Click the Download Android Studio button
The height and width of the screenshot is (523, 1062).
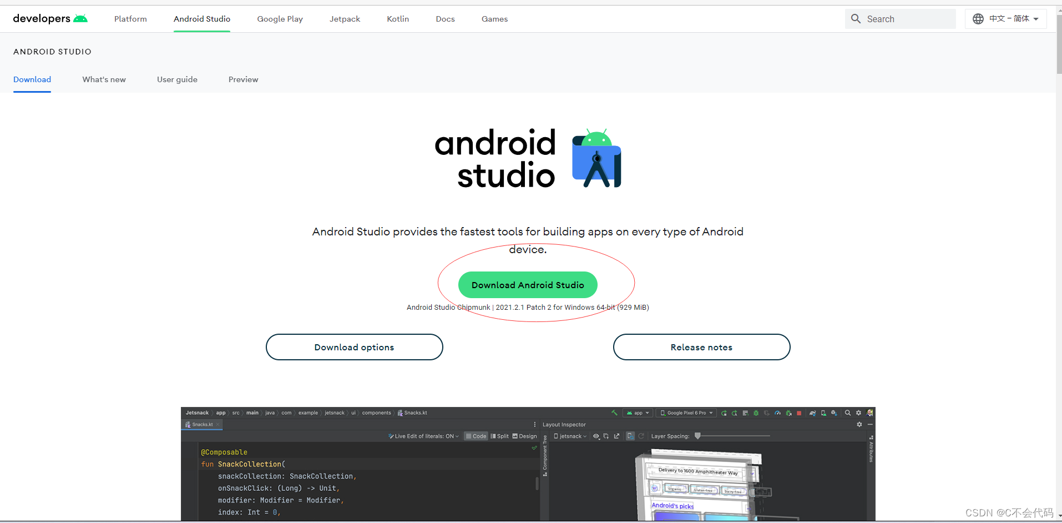pos(528,285)
